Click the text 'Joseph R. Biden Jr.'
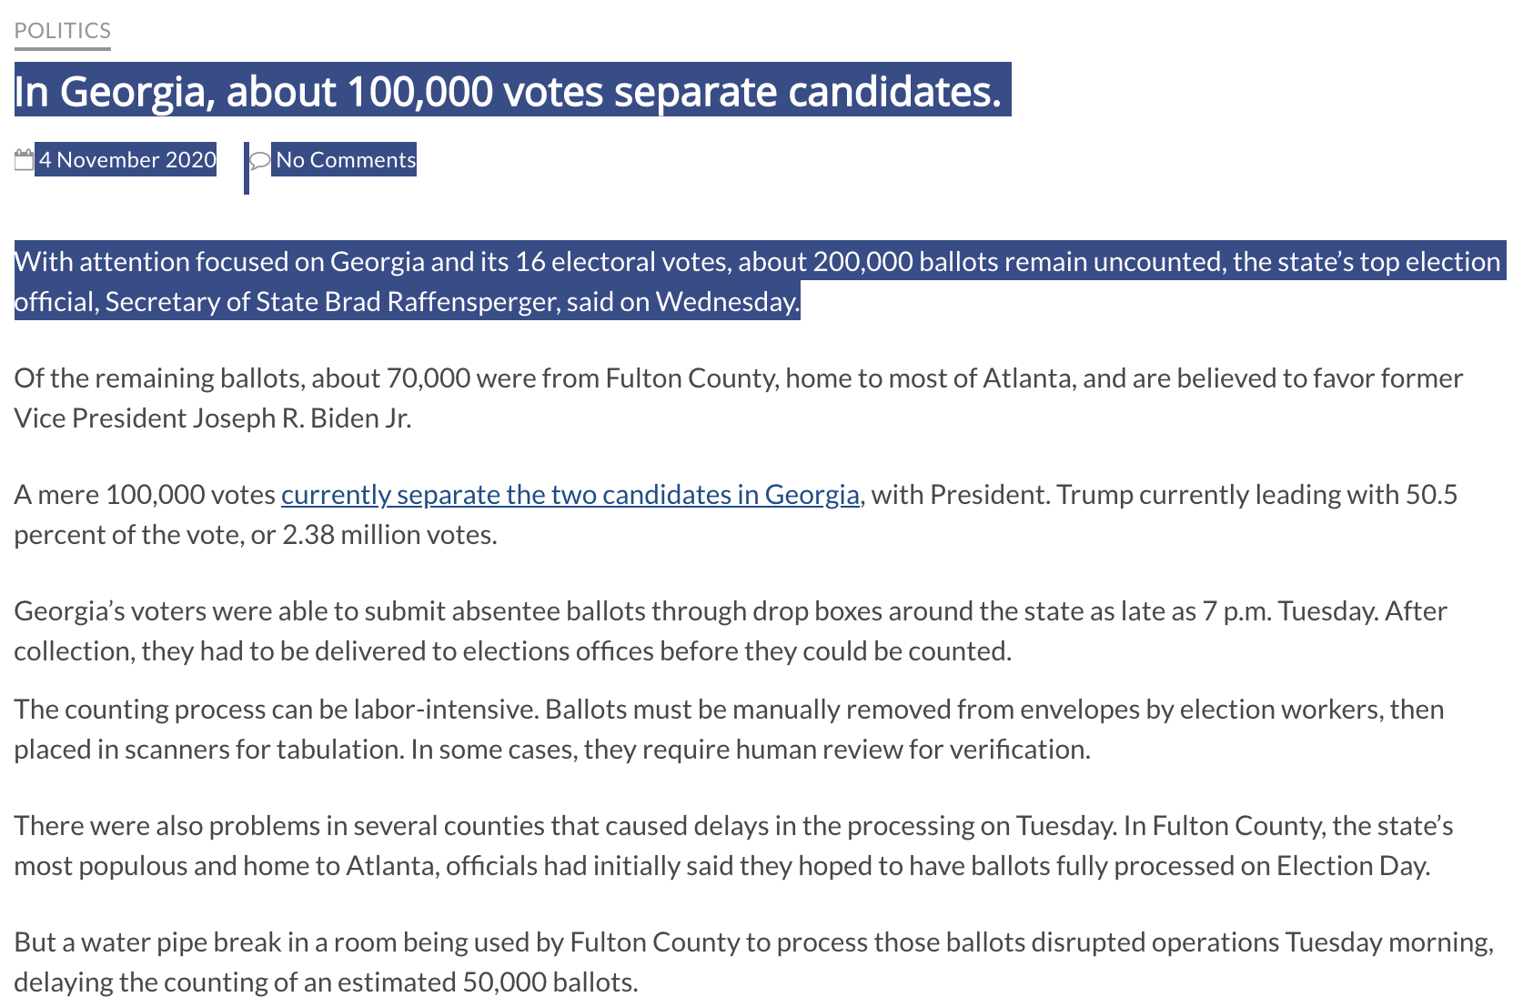Viewport: 1523px width, 997px height. click(301, 418)
